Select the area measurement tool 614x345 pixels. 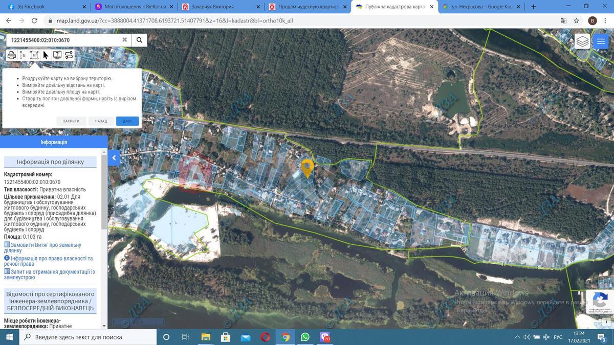(34, 55)
